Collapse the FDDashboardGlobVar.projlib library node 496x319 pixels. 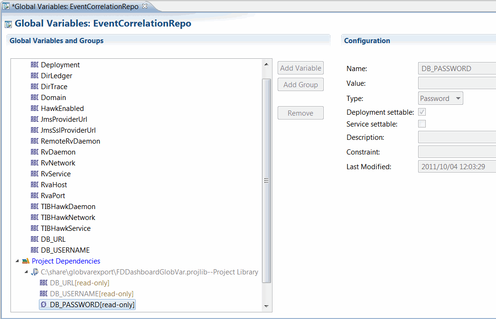26,272
